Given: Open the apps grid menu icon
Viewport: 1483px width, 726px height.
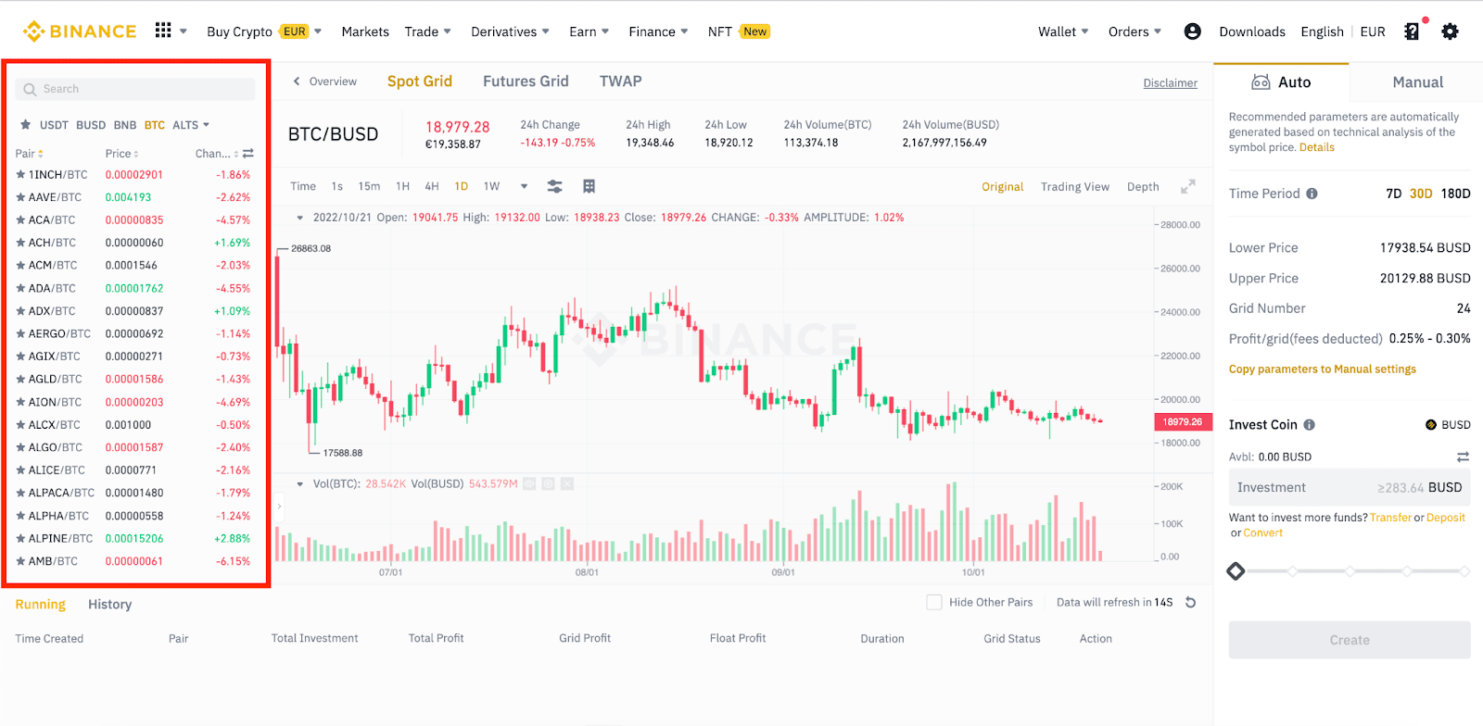Looking at the screenshot, I should (x=163, y=31).
